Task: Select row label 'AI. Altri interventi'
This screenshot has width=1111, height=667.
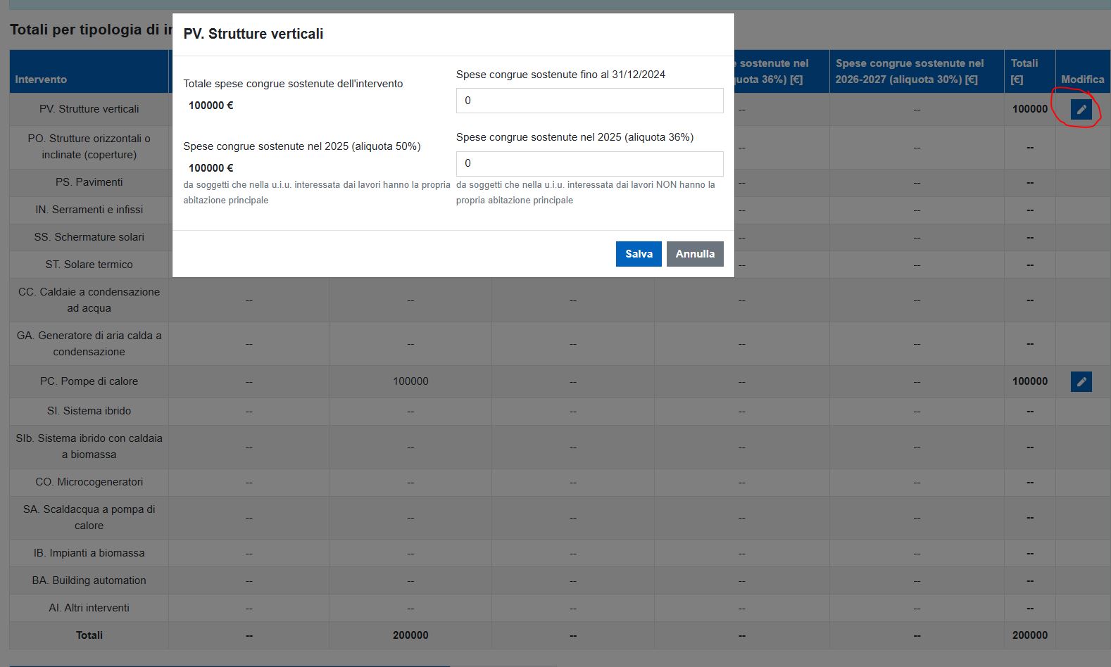Action: point(89,608)
